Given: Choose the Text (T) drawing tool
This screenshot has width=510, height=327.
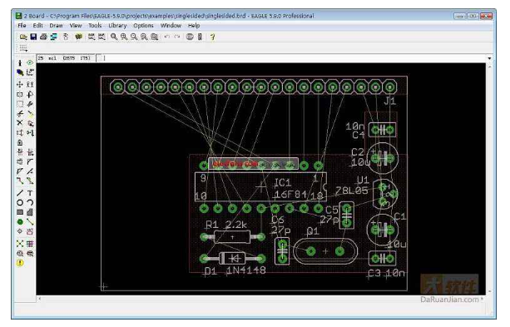Looking at the screenshot, I should pos(30,193).
